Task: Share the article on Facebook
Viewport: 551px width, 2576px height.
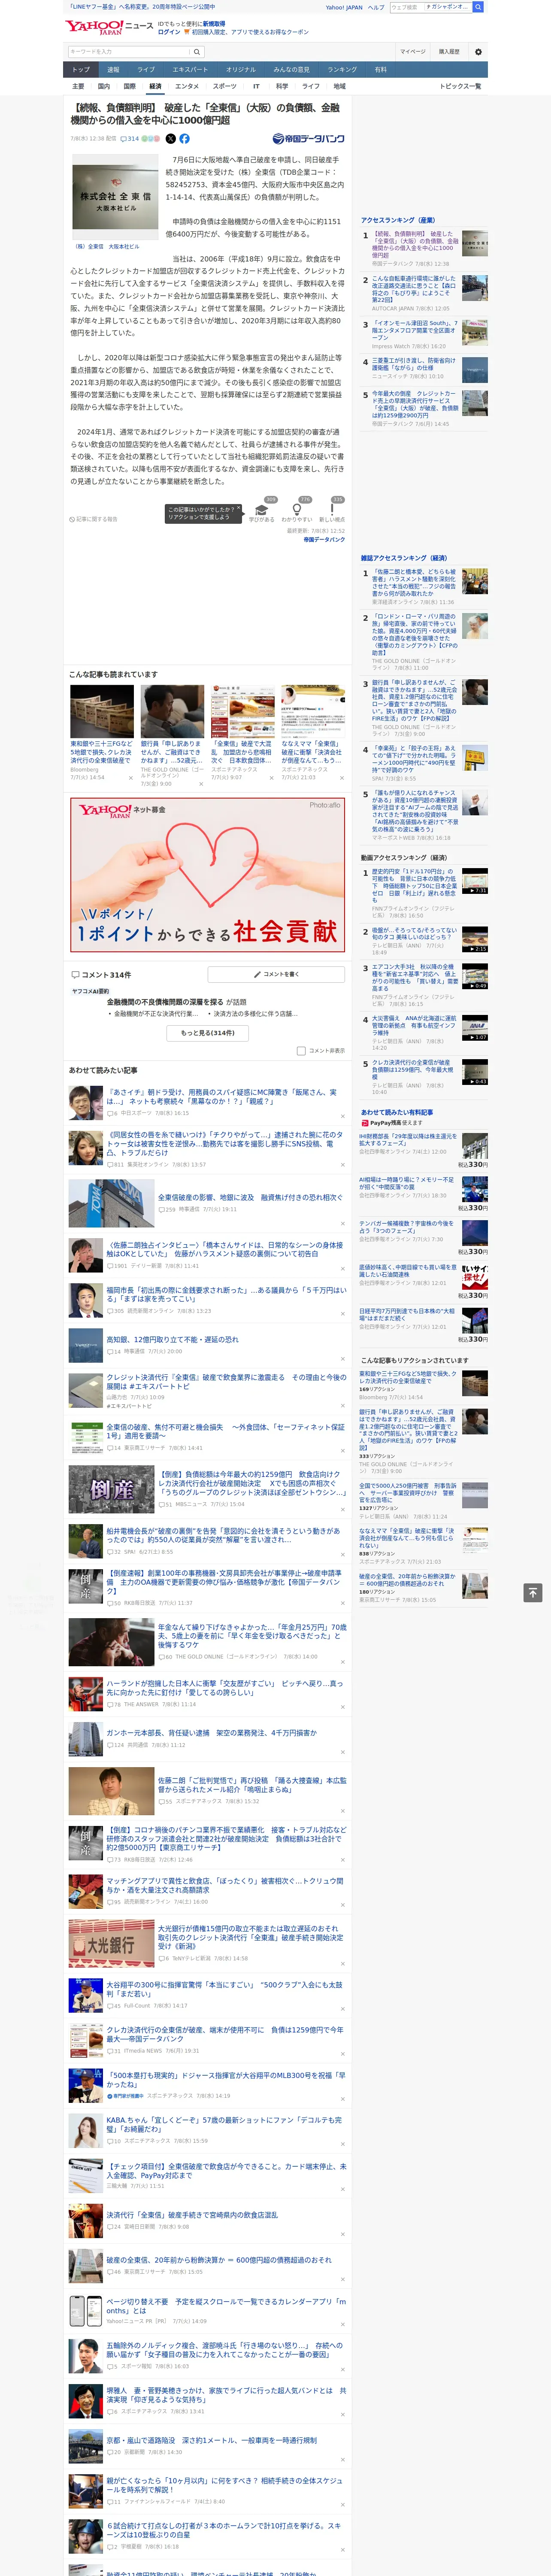Action: pos(184,139)
